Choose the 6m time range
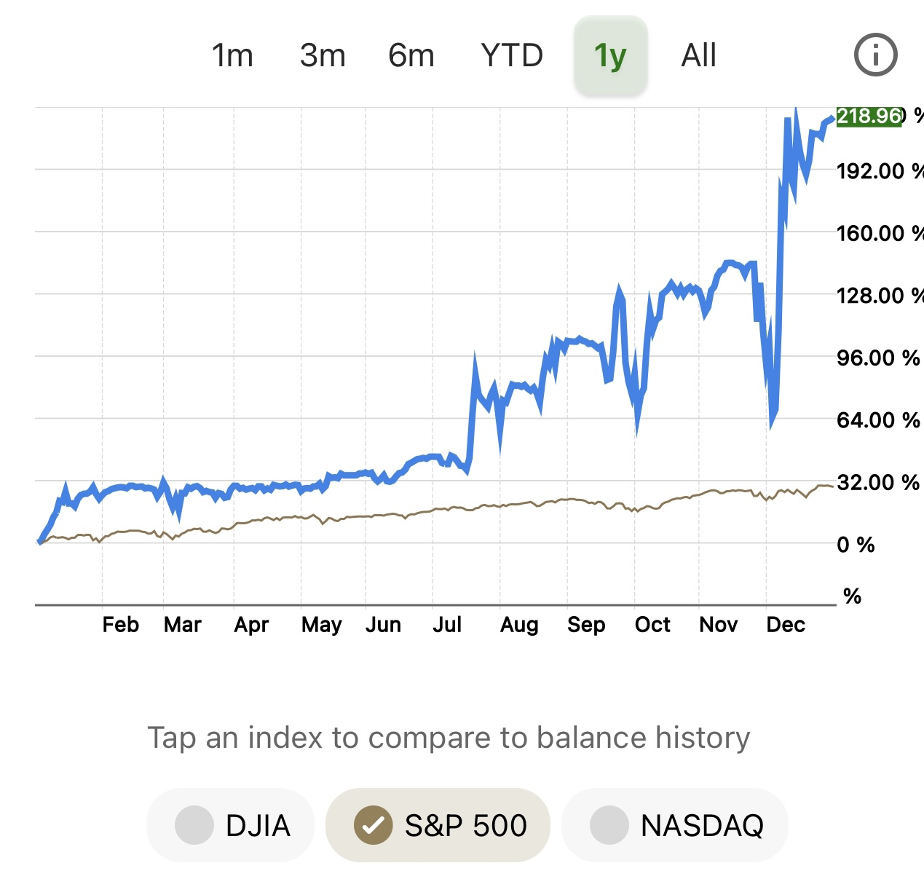This screenshot has height=887, width=924. (411, 55)
